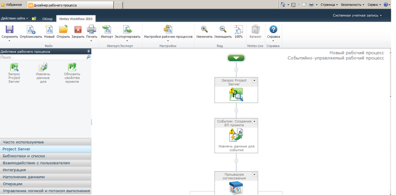
Task: Click the Поиск search input field
Action: [x=43, y=57]
